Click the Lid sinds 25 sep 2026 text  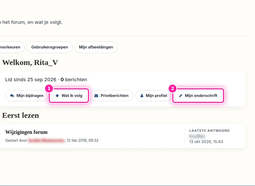[31, 80]
